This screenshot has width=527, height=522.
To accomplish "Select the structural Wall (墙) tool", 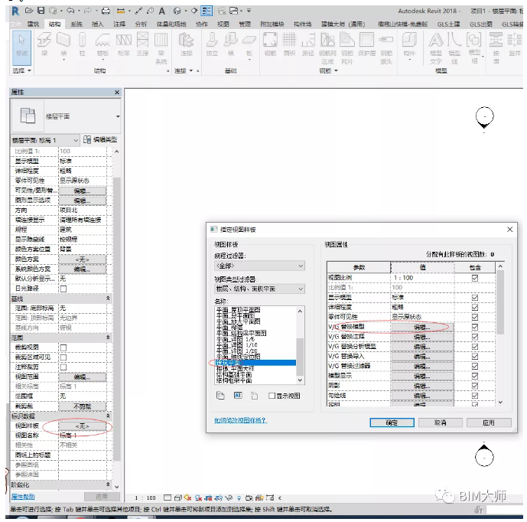I will pos(63,45).
